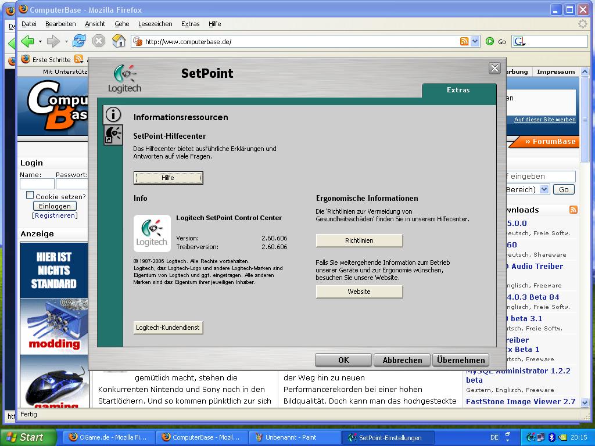Click the Logitech logo in Info section
The image size is (595, 446).
coord(152,233)
